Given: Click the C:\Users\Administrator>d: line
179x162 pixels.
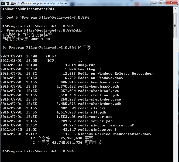Looking at the screenshot, I should [27, 9].
